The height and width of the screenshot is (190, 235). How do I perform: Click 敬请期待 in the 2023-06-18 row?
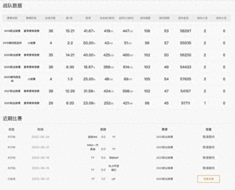(209, 158)
